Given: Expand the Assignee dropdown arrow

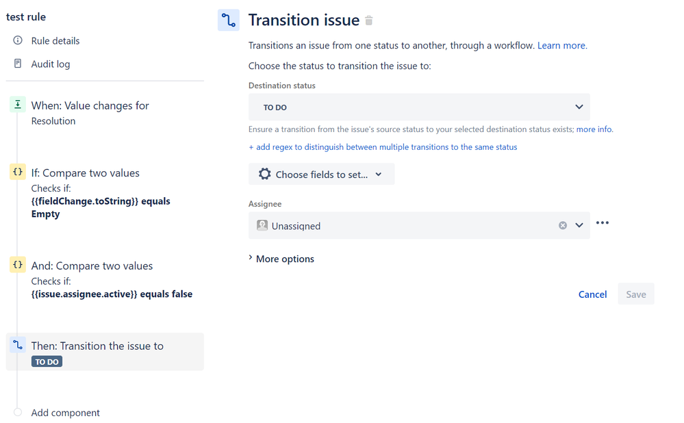Looking at the screenshot, I should (x=579, y=225).
